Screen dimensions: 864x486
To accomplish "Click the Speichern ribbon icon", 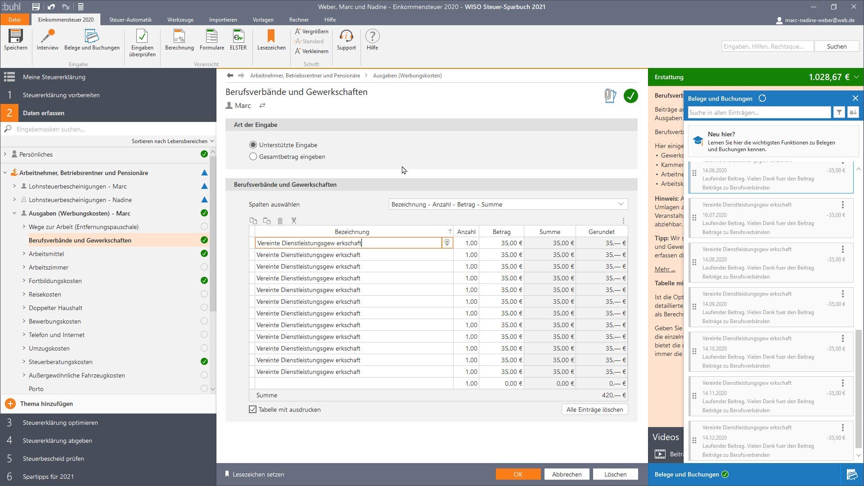I will click(15, 40).
